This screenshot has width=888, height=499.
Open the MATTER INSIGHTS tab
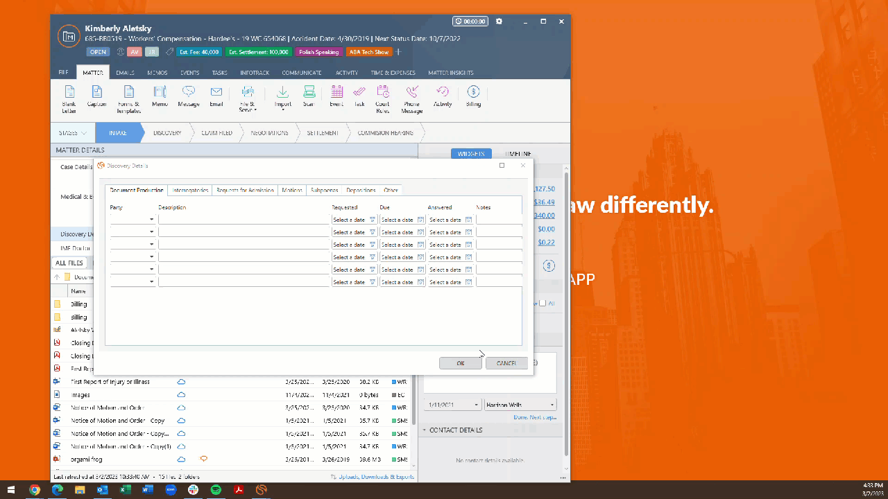451,73
